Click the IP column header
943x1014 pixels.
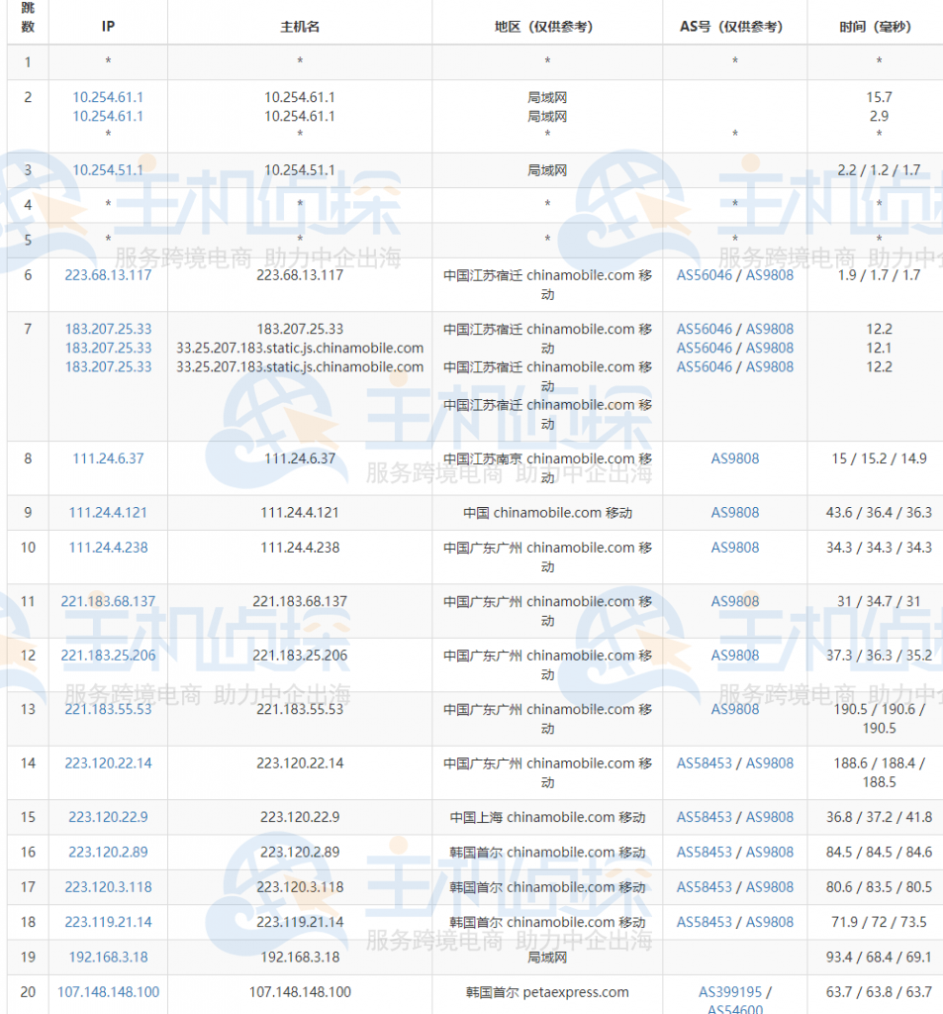pyautogui.click(x=107, y=27)
